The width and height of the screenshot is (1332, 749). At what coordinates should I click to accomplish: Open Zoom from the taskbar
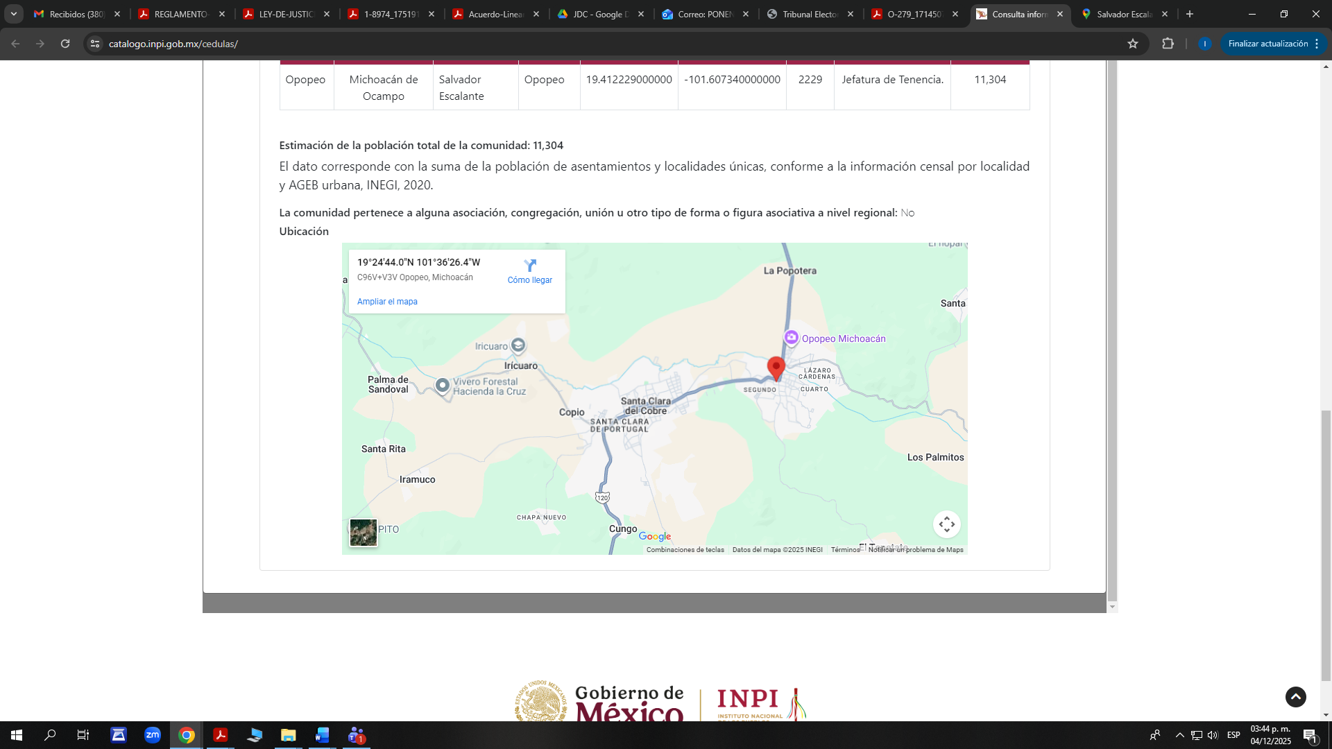point(153,735)
